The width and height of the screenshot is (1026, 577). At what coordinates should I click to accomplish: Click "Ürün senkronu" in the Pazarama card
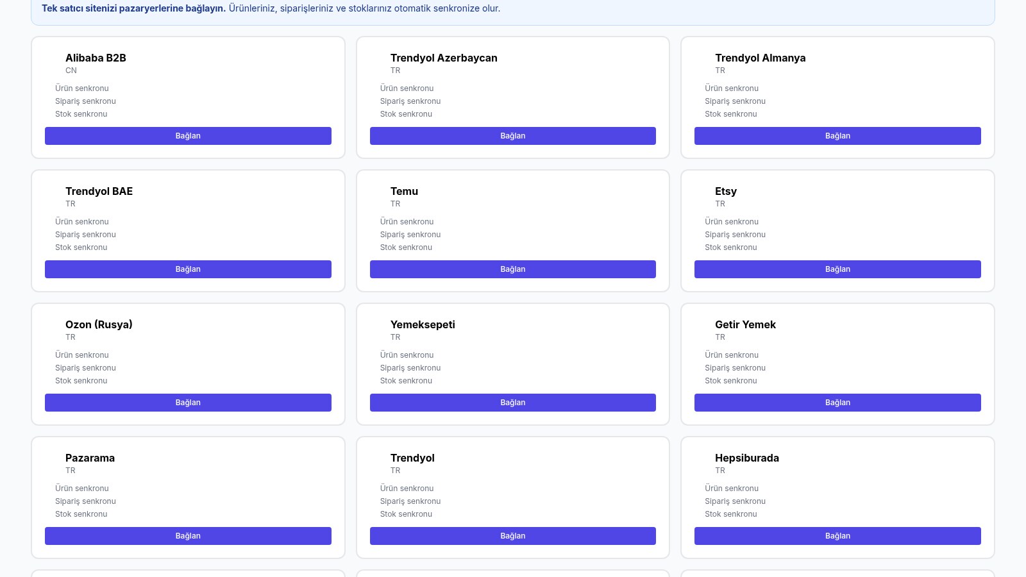click(82, 489)
